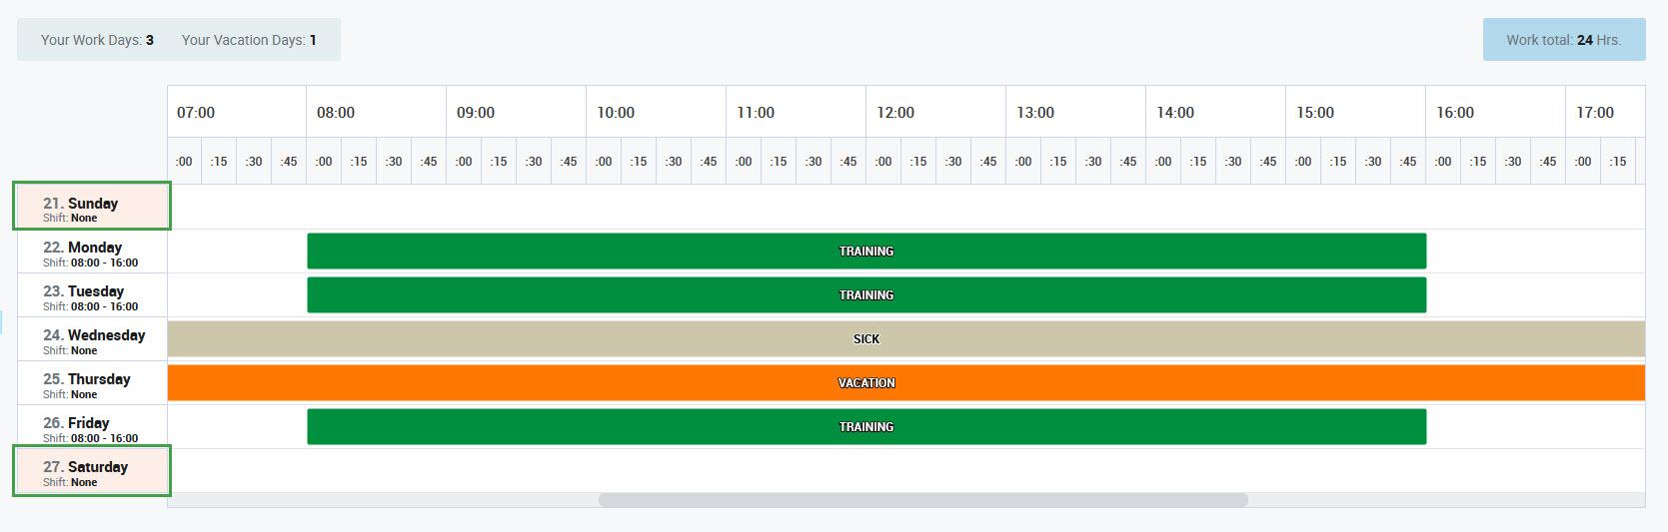This screenshot has height=532, width=1668.
Task: Click the Sick bar on Wednesday
Action: point(865,339)
